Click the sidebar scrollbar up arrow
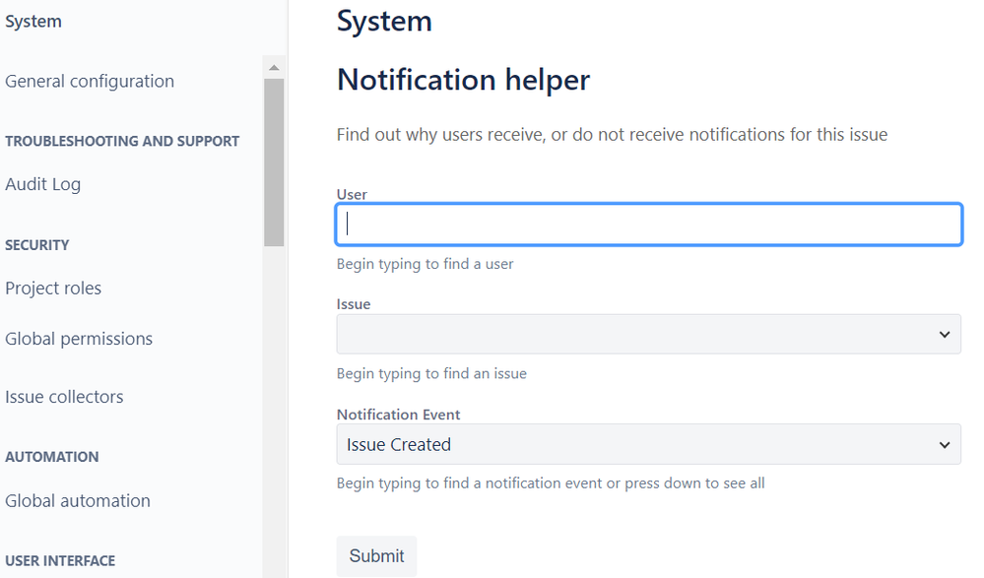984x578 pixels. click(274, 67)
